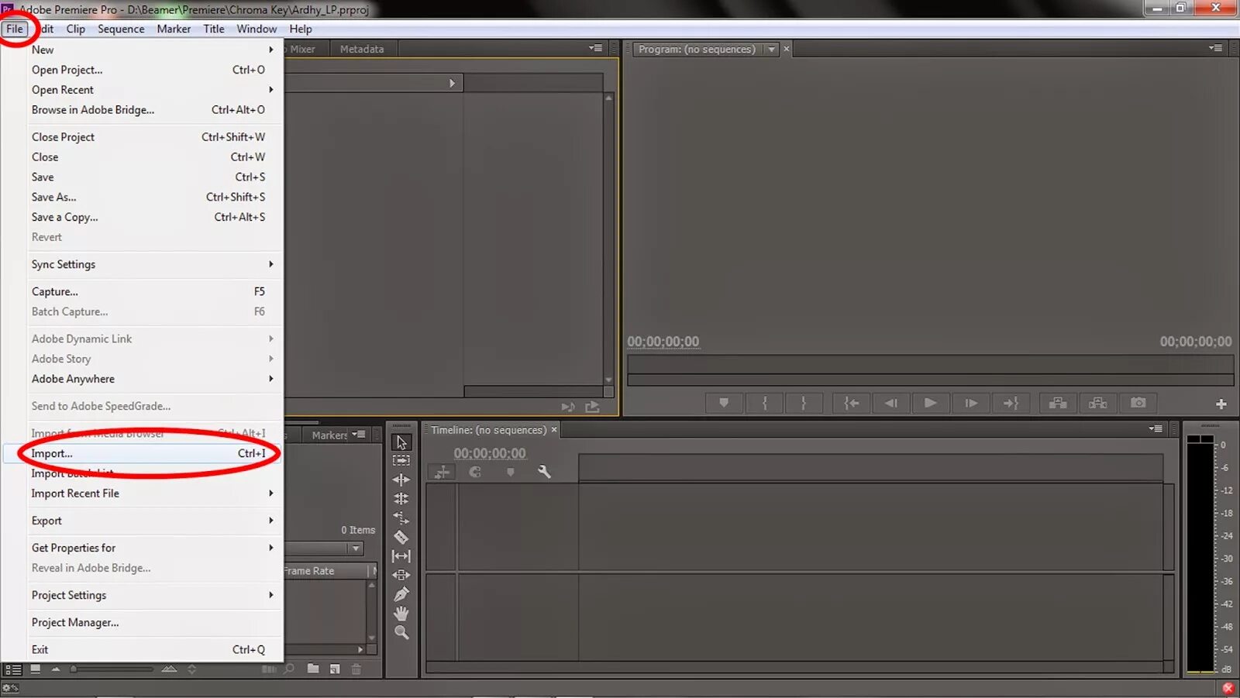The image size is (1240, 698).
Task: Select the Zoom magnifier tool
Action: tap(401, 632)
